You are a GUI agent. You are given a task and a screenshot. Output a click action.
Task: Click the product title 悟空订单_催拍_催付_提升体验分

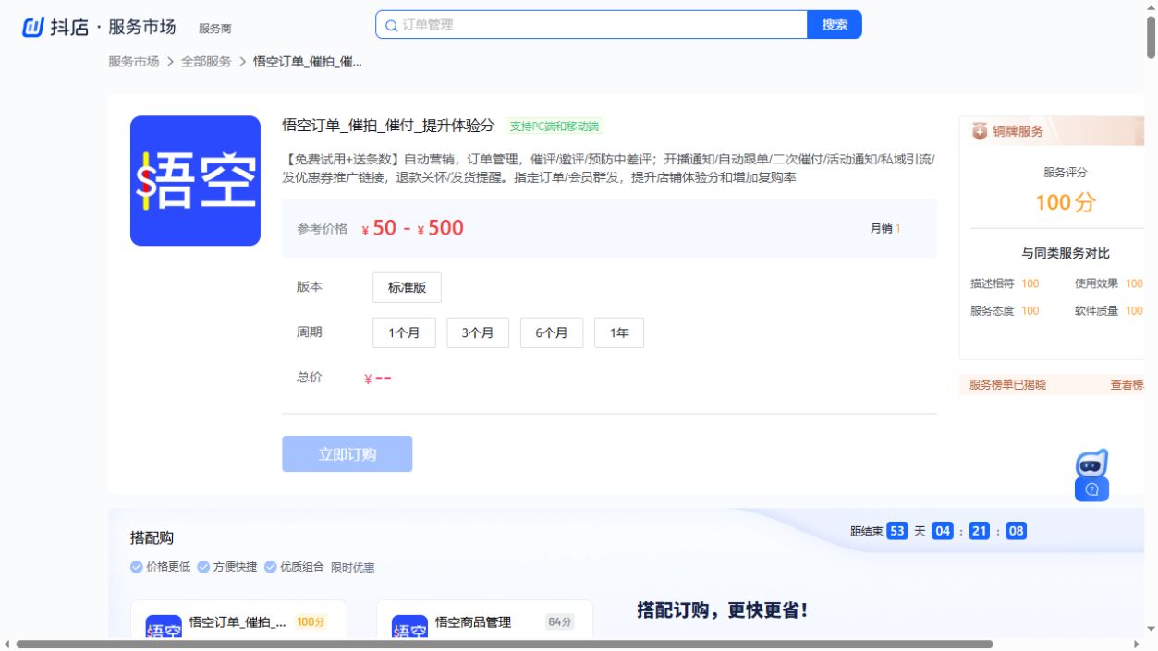tap(388, 126)
